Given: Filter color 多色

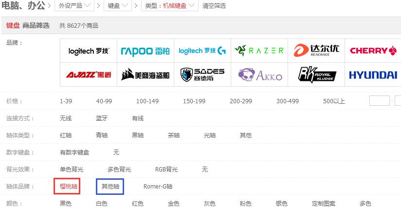Looking at the screenshot, I should (x=365, y=204).
